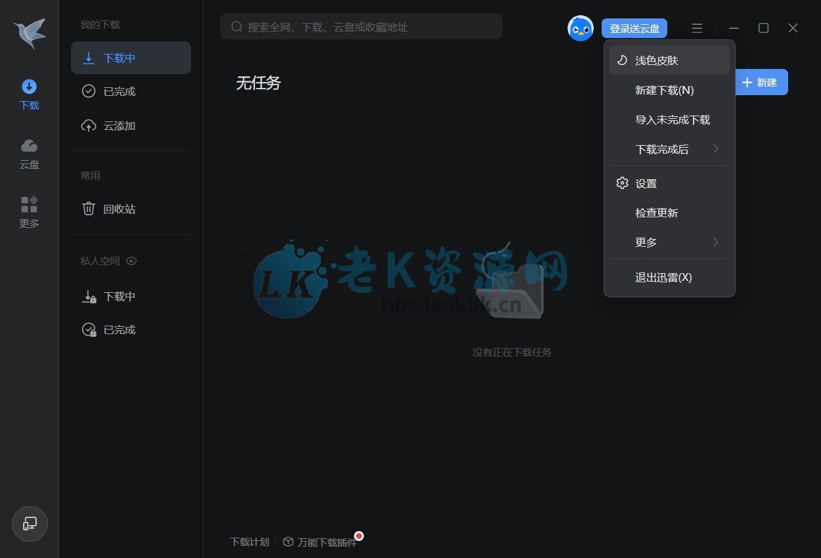Click the 私人空间 section label
Viewport: 821px width, 558px height.
[x=100, y=261]
